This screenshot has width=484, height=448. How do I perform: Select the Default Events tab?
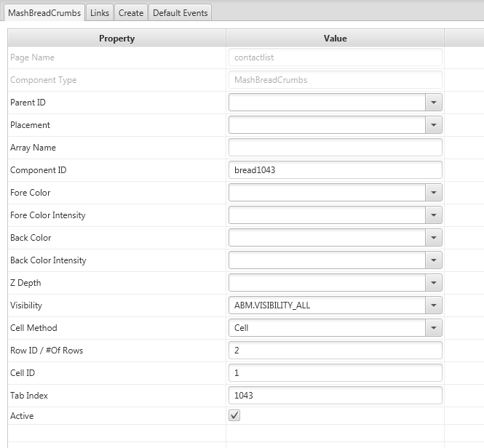click(x=180, y=12)
